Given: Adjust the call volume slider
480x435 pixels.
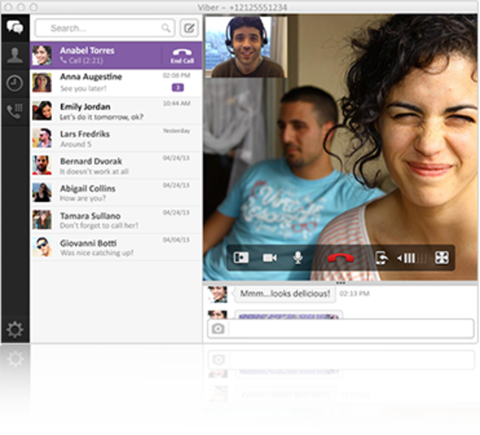Looking at the screenshot, I should coord(412,259).
